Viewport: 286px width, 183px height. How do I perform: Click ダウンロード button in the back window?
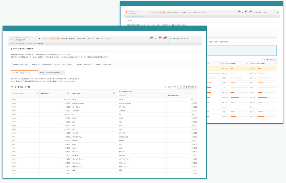(271, 59)
